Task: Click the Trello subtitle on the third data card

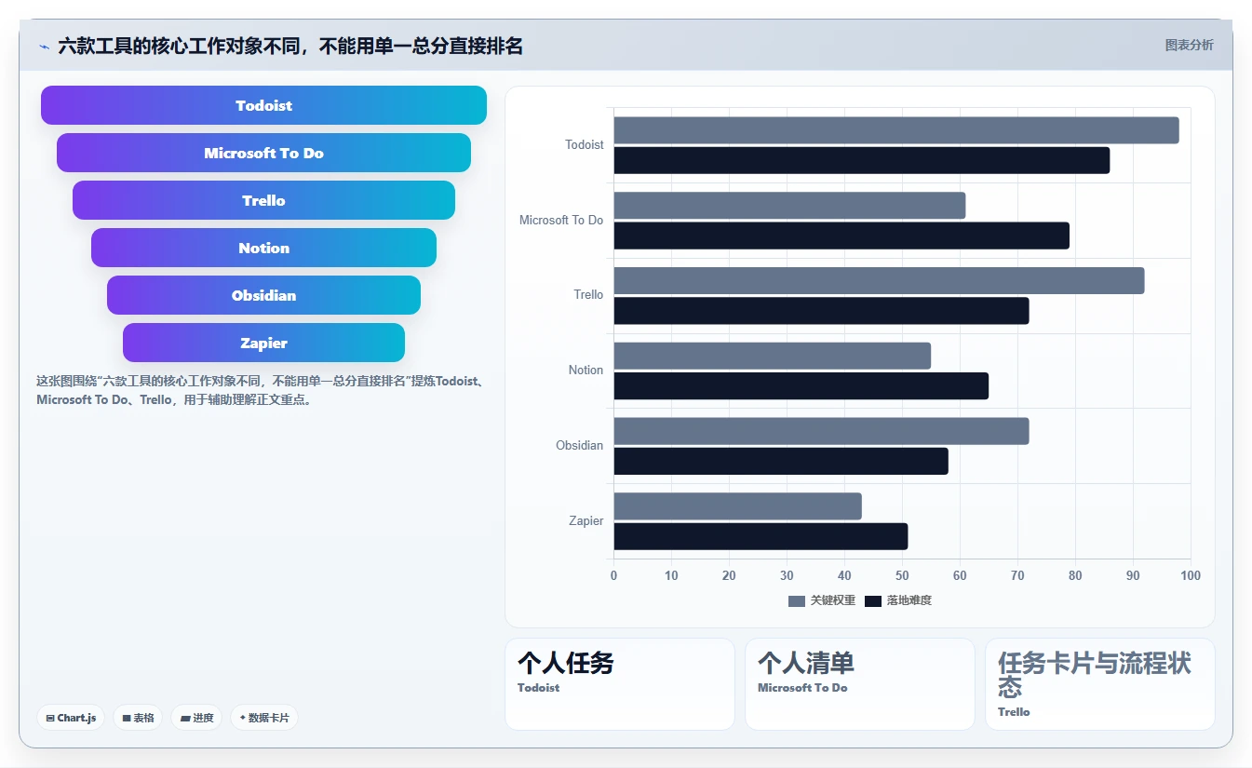Action: pos(1014,712)
